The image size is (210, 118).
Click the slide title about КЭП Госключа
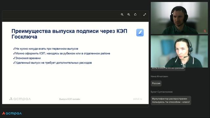(x=69, y=34)
